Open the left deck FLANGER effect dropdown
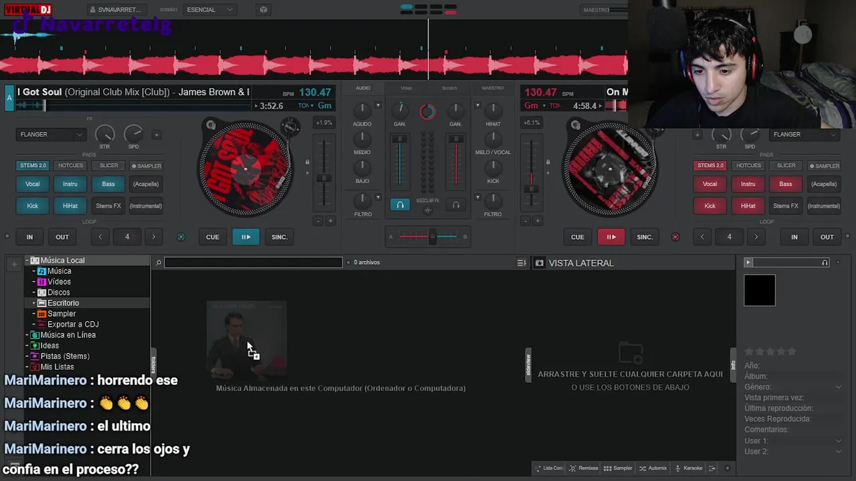 [51, 134]
